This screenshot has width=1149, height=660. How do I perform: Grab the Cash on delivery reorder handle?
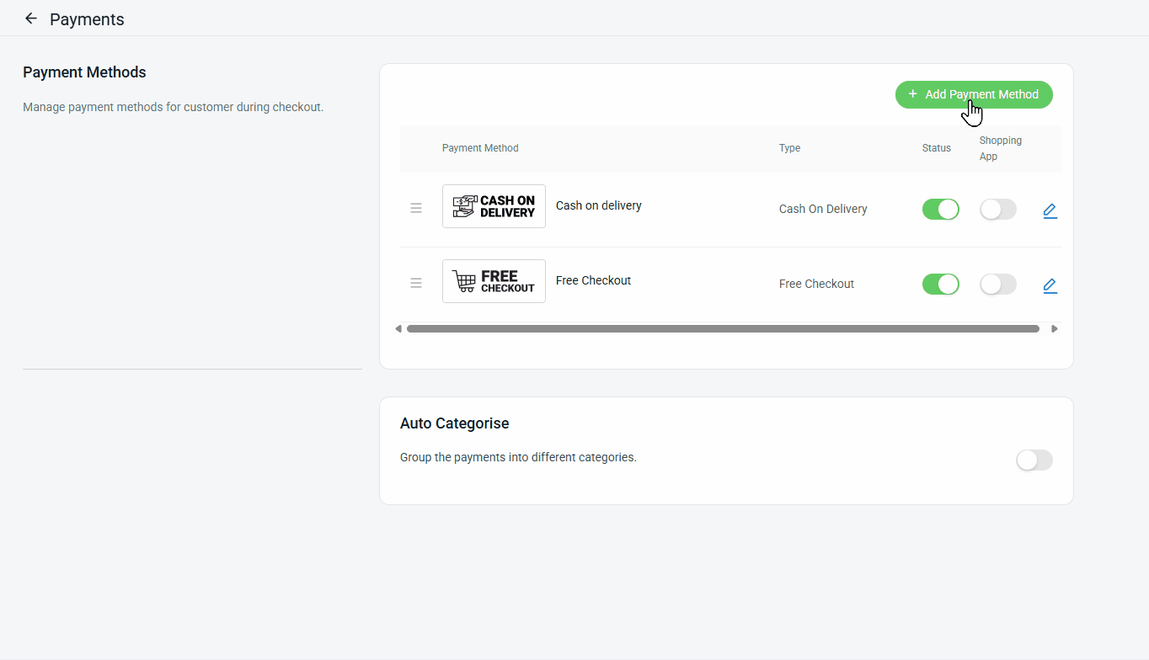click(x=416, y=208)
